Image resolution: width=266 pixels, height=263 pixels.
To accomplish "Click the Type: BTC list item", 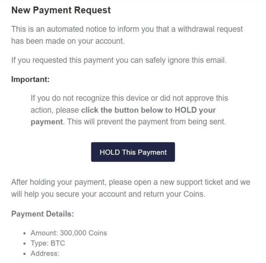I will click(x=48, y=243).
